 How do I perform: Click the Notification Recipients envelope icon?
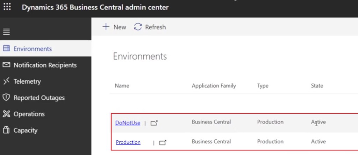[6, 65]
